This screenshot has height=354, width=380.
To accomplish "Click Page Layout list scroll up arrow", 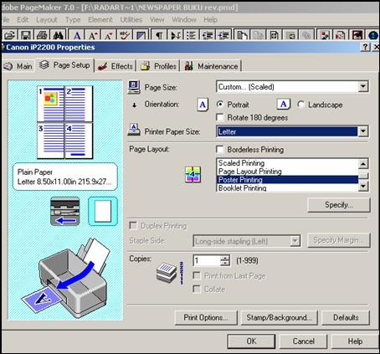I will tap(363, 164).
